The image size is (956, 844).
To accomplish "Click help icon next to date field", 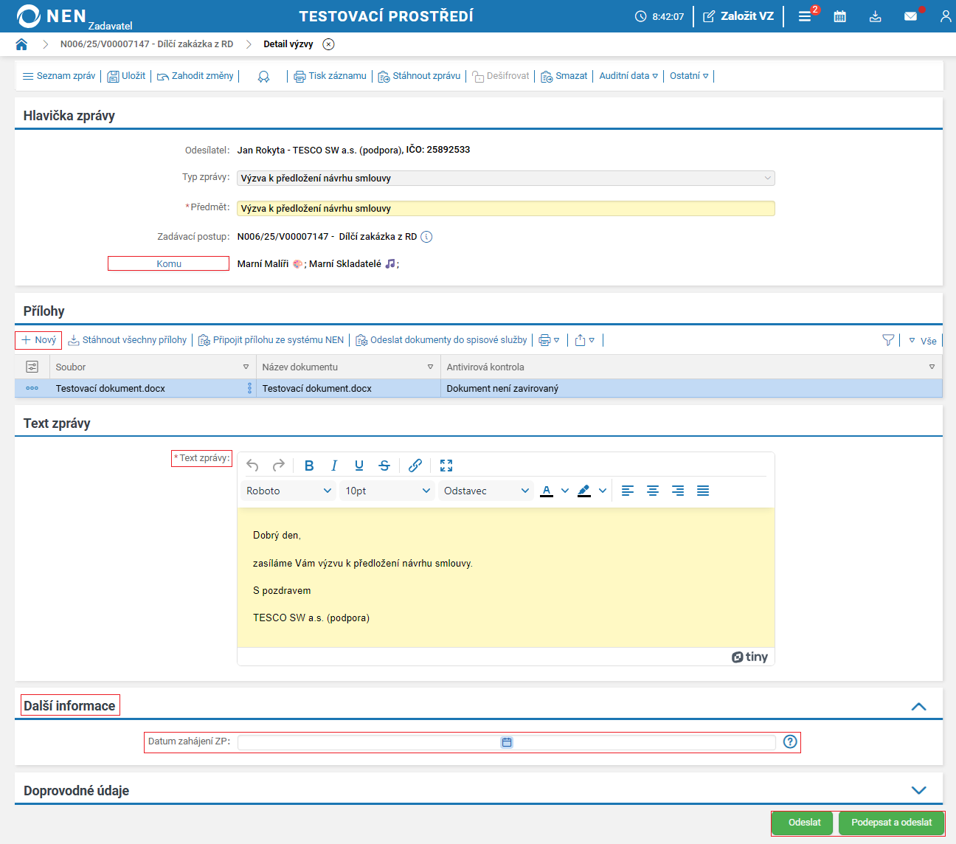I will (x=790, y=742).
